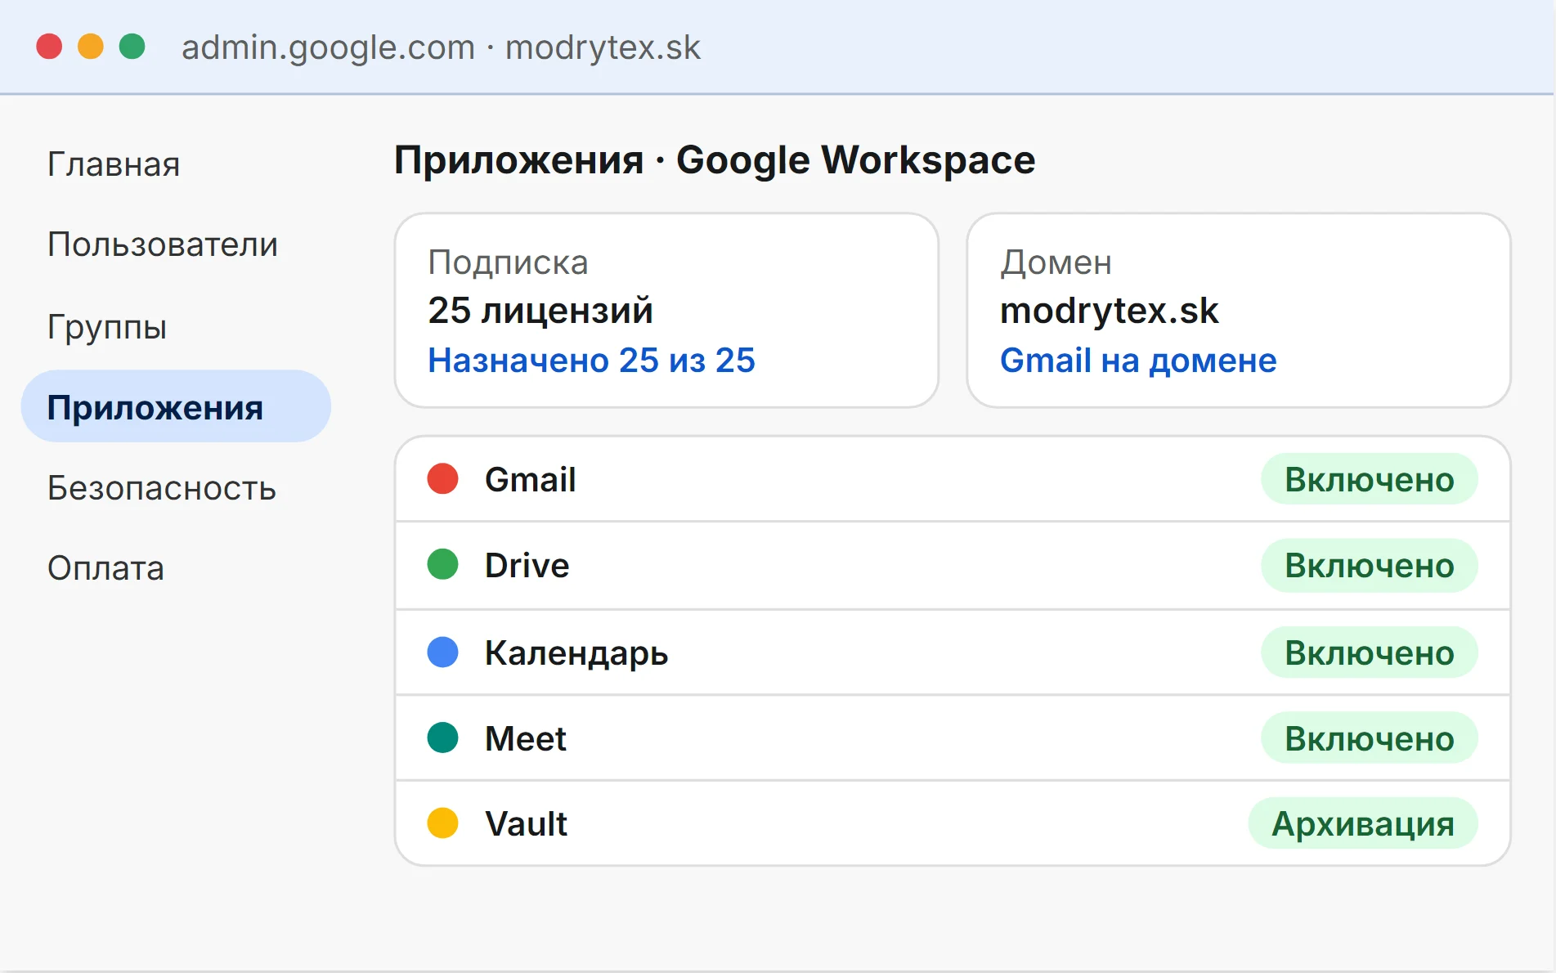Viewport: 1556px width, 973px height.
Task: Open the Оплата sidebar section
Action: [x=105, y=568]
